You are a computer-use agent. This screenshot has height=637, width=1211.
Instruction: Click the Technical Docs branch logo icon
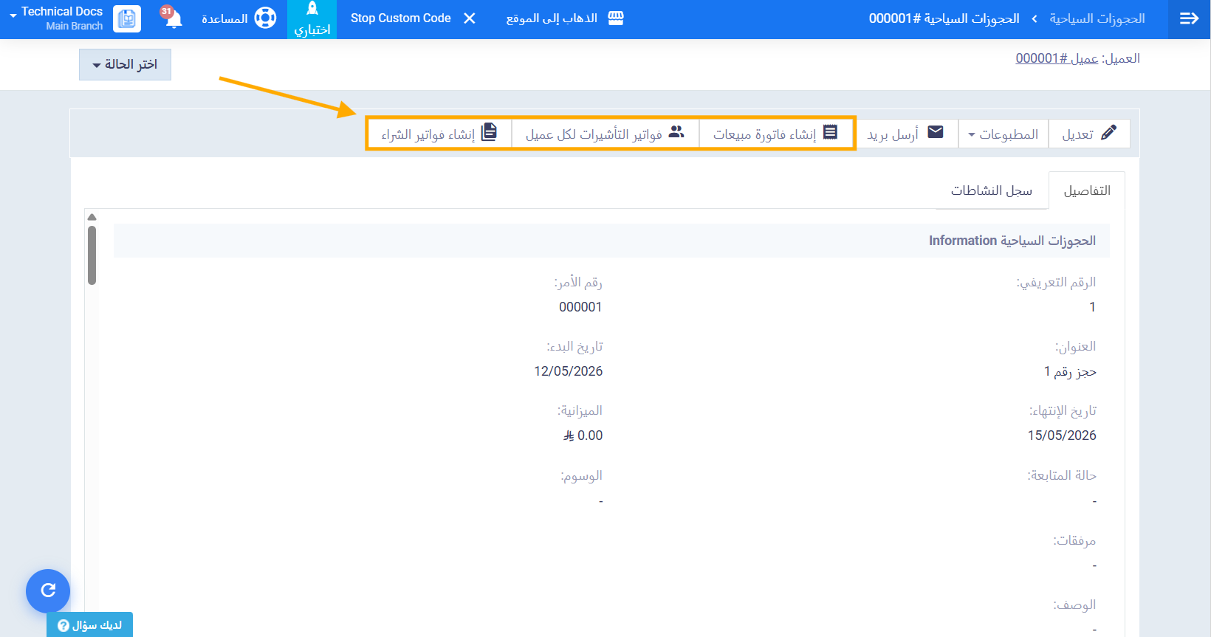(127, 18)
